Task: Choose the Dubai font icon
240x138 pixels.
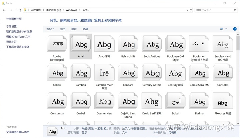Action: pyautogui.click(x=175, y=101)
